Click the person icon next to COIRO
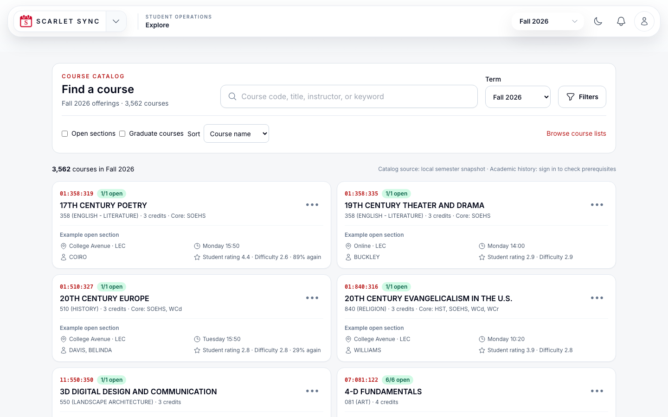 [64, 257]
